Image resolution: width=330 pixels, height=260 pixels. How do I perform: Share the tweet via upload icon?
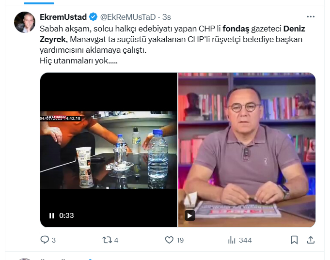[311, 240]
